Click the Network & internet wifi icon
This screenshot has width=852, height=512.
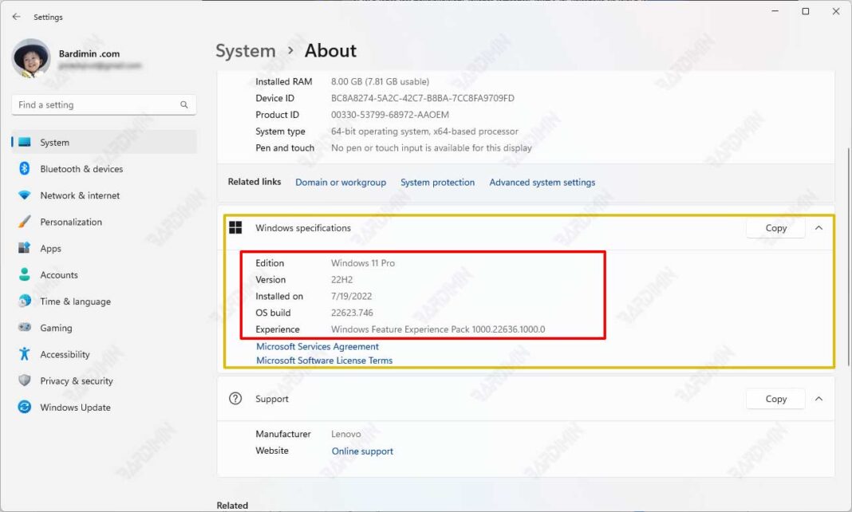(x=24, y=195)
